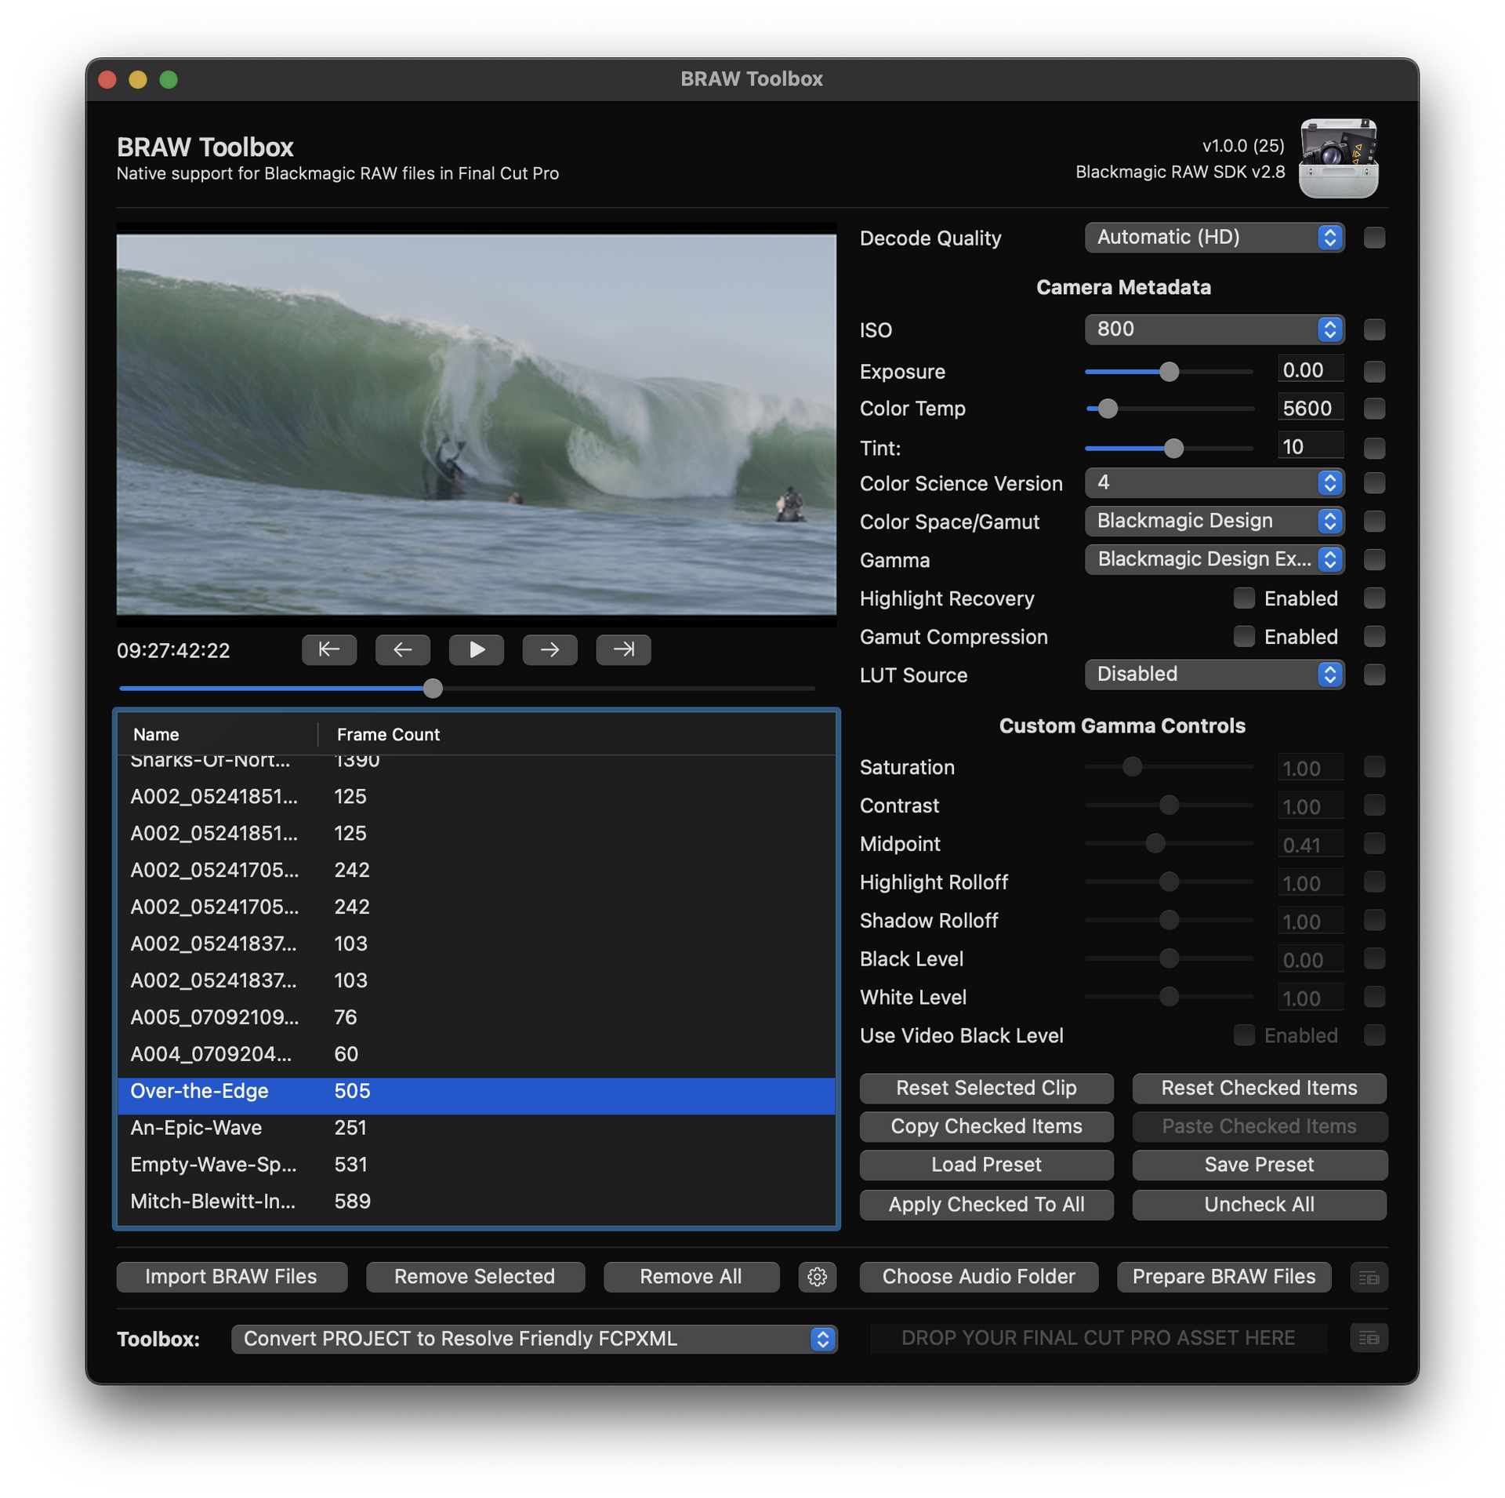Jump to the first frame of the clip
1505x1498 pixels.
[x=328, y=649]
